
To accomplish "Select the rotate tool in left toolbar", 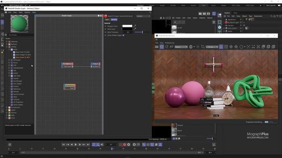I will tap(2, 39).
